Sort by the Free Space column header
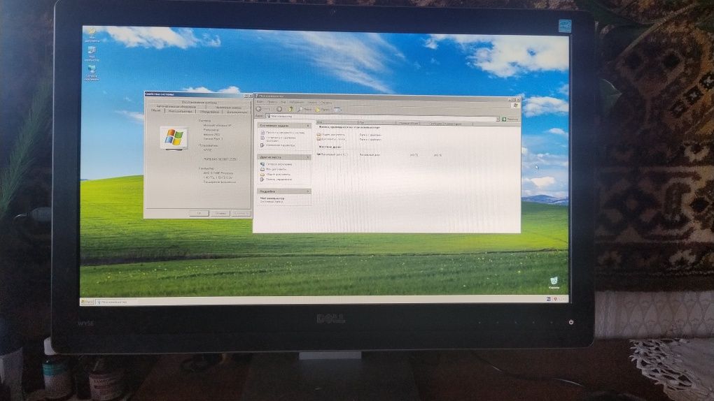714x401 pixels. 447,123
